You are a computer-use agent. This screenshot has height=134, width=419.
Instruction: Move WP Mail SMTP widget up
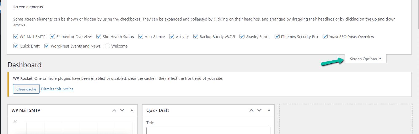[114, 110]
